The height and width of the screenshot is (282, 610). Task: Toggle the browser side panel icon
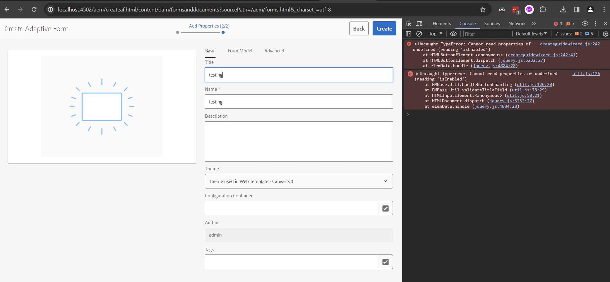[x=577, y=9]
